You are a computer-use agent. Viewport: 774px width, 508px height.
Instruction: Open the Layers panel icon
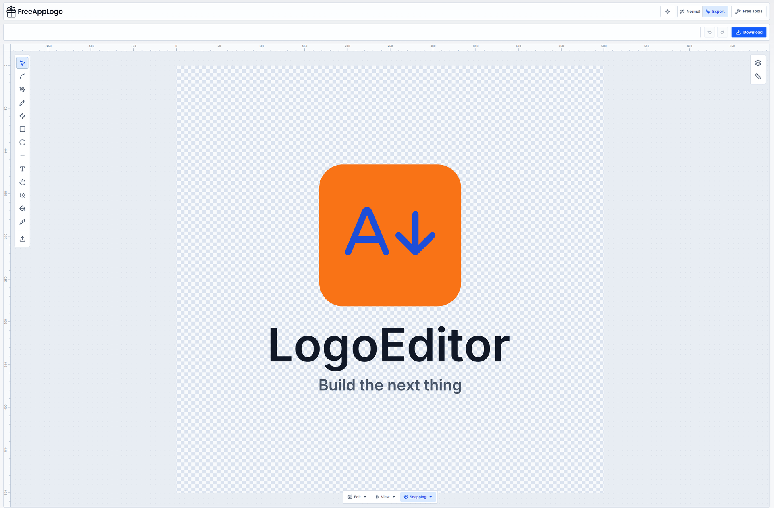point(758,63)
